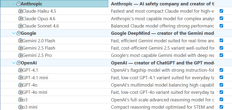Image resolution: width=232 pixels, height=110 pixels.
Task: Click the Gemini 2.5 Pro model icon
Action: pos(20,56)
